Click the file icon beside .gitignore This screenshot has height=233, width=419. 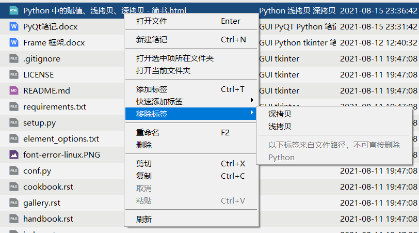tap(14, 58)
